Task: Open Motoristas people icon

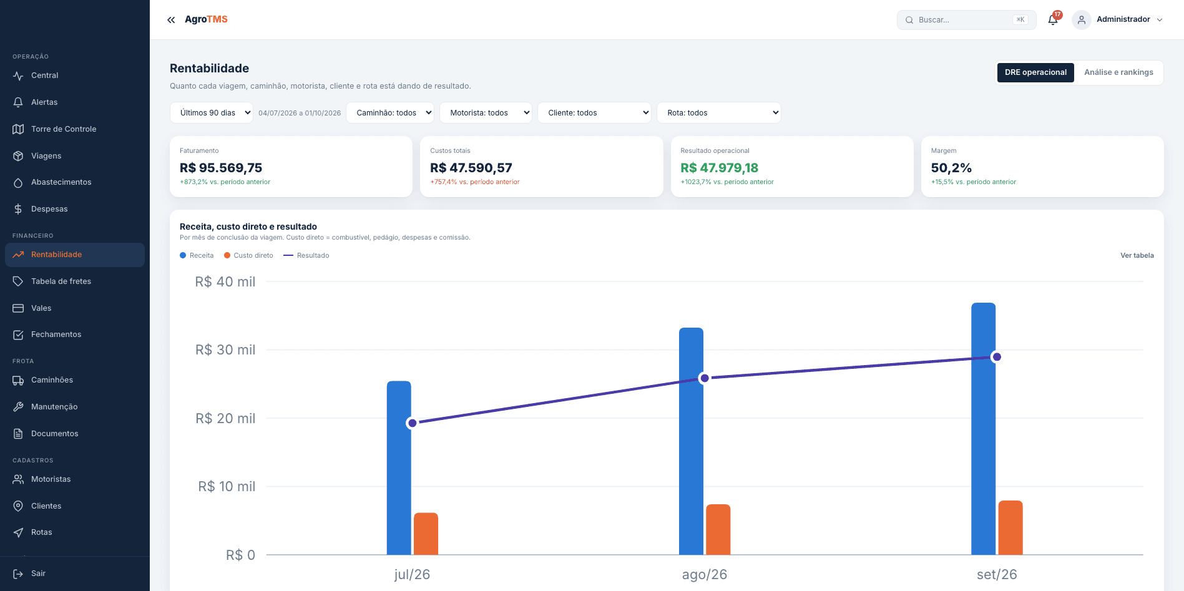Action: click(x=18, y=479)
